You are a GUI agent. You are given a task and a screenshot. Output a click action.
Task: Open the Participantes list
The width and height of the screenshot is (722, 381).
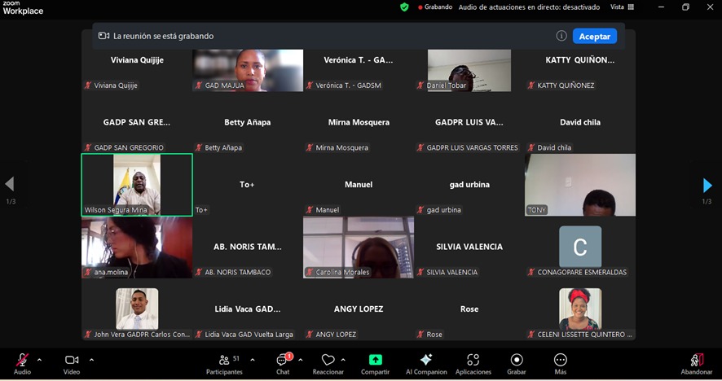[x=224, y=361]
